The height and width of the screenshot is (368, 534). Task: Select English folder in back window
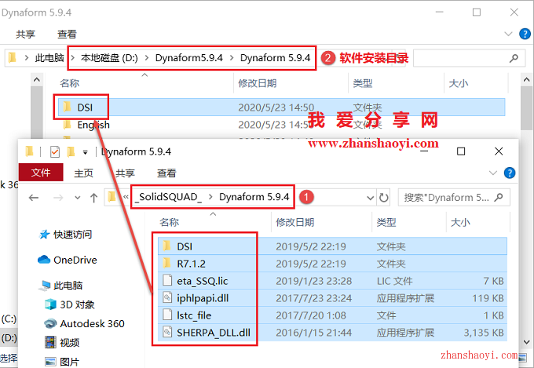pyautogui.click(x=93, y=125)
